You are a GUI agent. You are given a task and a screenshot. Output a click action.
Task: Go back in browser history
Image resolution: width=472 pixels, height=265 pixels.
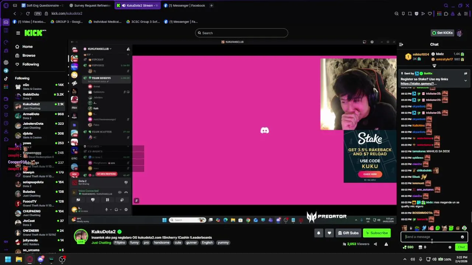[x=15, y=14]
